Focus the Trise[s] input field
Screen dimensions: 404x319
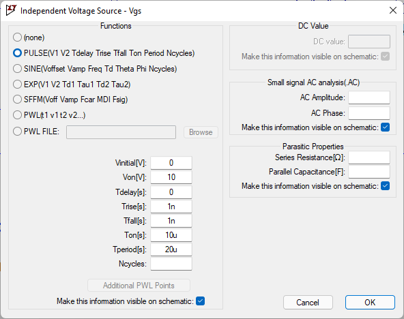click(x=171, y=207)
